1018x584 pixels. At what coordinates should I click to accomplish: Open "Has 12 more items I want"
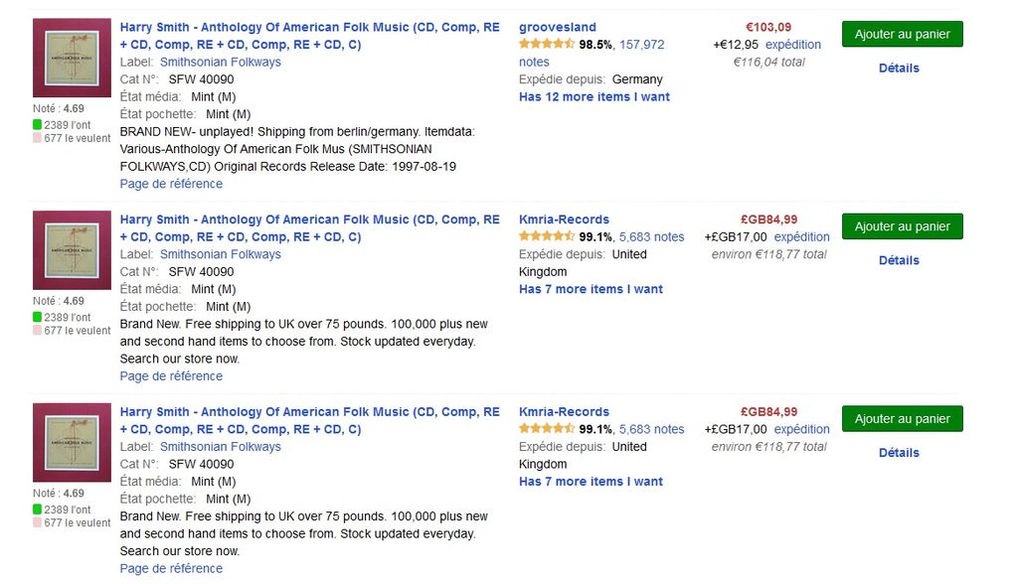click(x=594, y=97)
